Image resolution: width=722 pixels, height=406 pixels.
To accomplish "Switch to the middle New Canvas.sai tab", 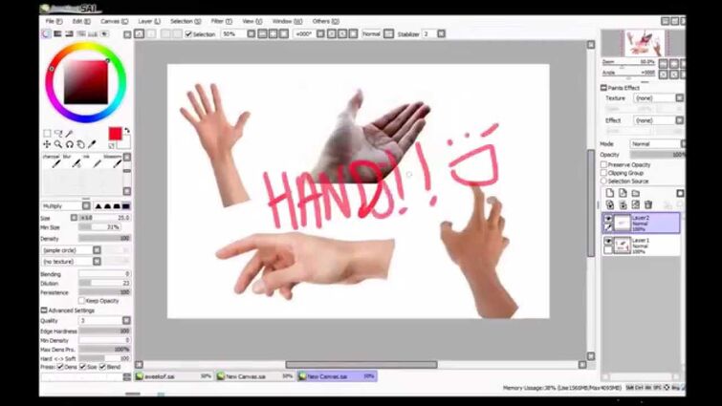I will 255,376.
